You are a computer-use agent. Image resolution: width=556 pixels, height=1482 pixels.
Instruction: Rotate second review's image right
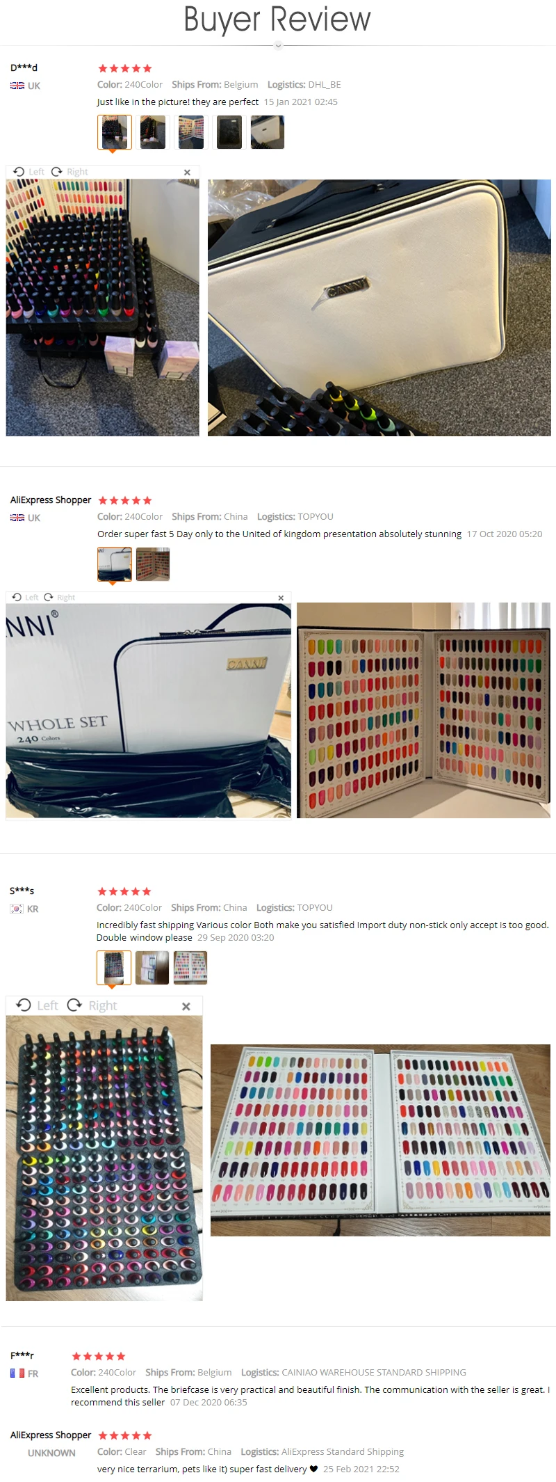59,598
